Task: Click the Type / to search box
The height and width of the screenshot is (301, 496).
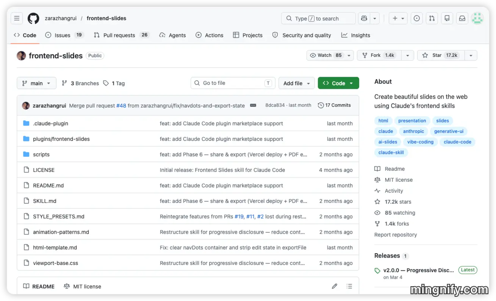Action: tap(318, 18)
